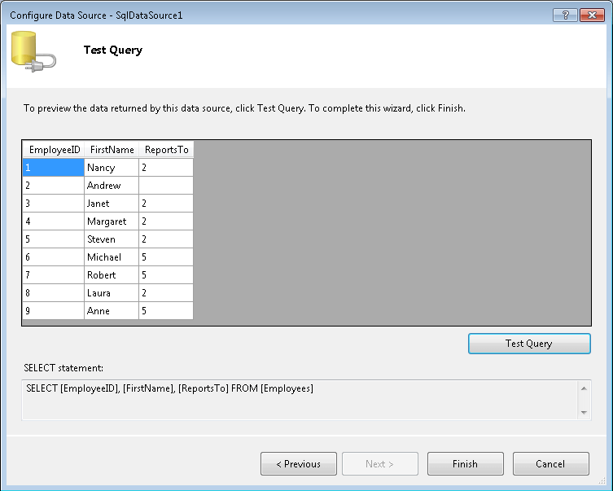This screenshot has height=491, width=613.
Task: Select the FirstName column header
Action: [x=112, y=150]
